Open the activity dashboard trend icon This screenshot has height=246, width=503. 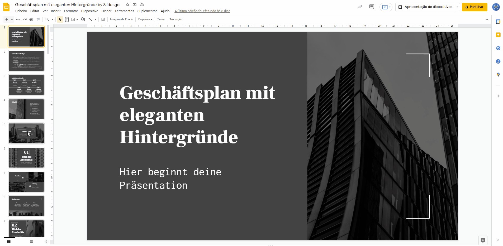pyautogui.click(x=360, y=7)
